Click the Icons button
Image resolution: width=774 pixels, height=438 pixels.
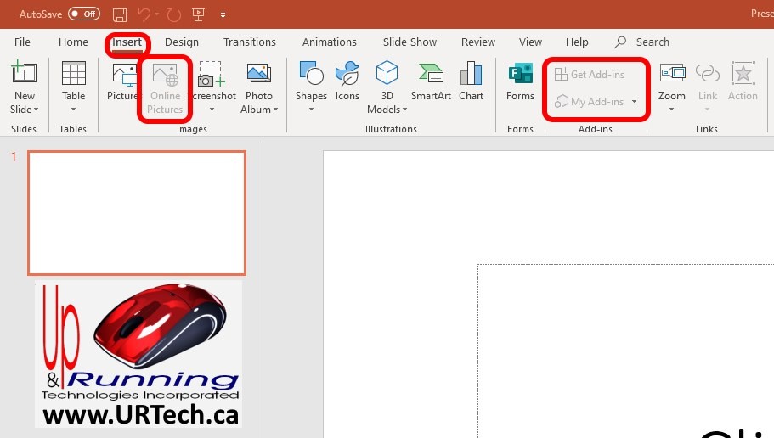click(x=347, y=83)
